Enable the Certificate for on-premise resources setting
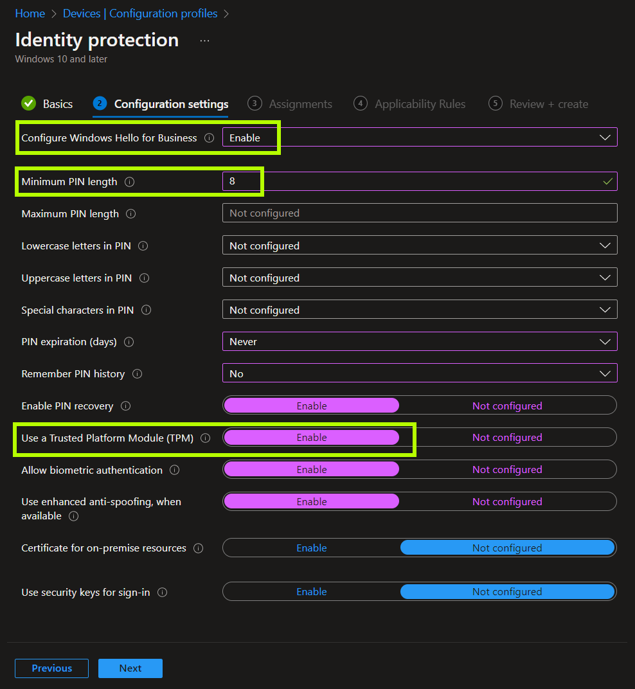The width and height of the screenshot is (635, 689). coord(312,548)
